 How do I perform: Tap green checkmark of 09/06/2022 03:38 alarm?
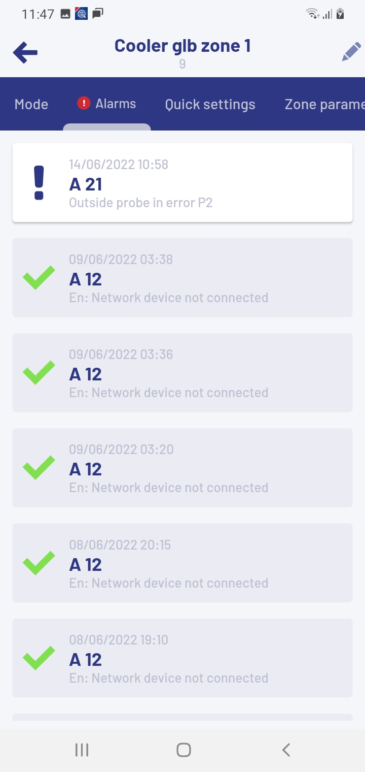pyautogui.click(x=39, y=278)
